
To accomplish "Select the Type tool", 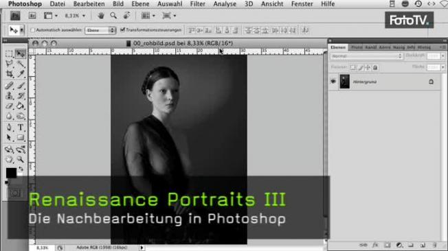I will [21, 127].
